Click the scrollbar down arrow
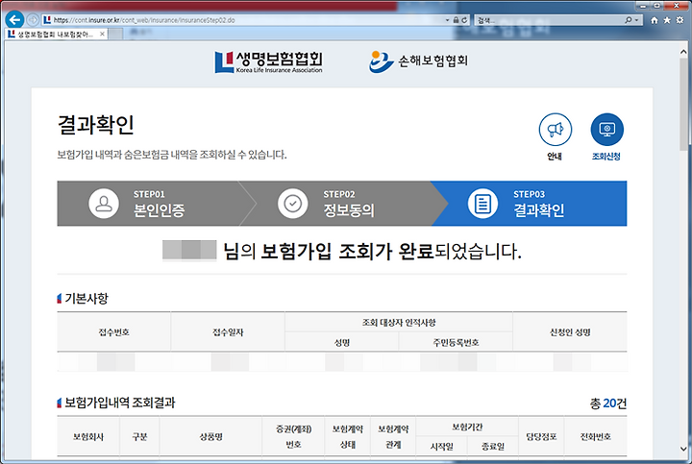 [683, 449]
